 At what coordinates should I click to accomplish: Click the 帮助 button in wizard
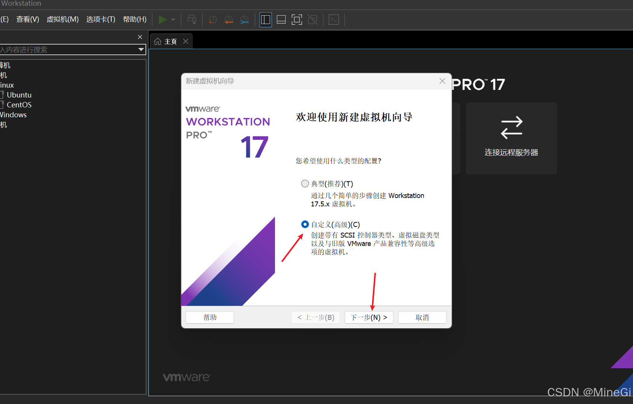(x=210, y=318)
